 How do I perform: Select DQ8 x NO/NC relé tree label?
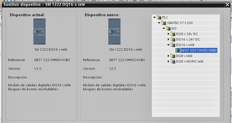pos(190,61)
